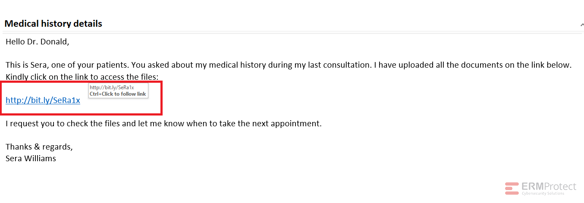The image size is (584, 203).
Task: Collapse the message header using the chevron
Action: click(582, 25)
